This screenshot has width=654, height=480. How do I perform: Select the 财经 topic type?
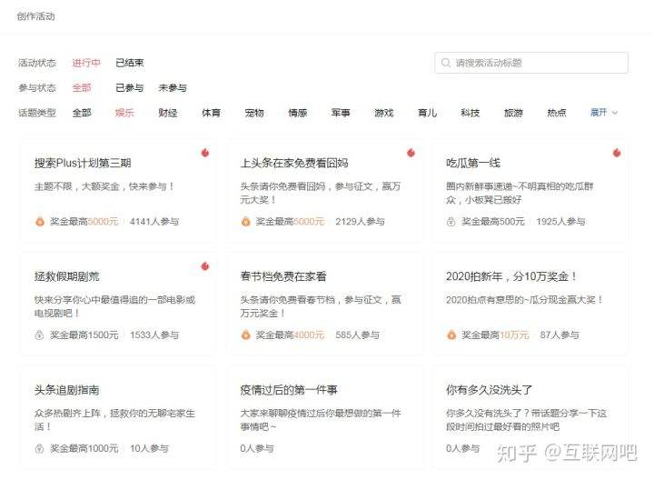click(168, 113)
